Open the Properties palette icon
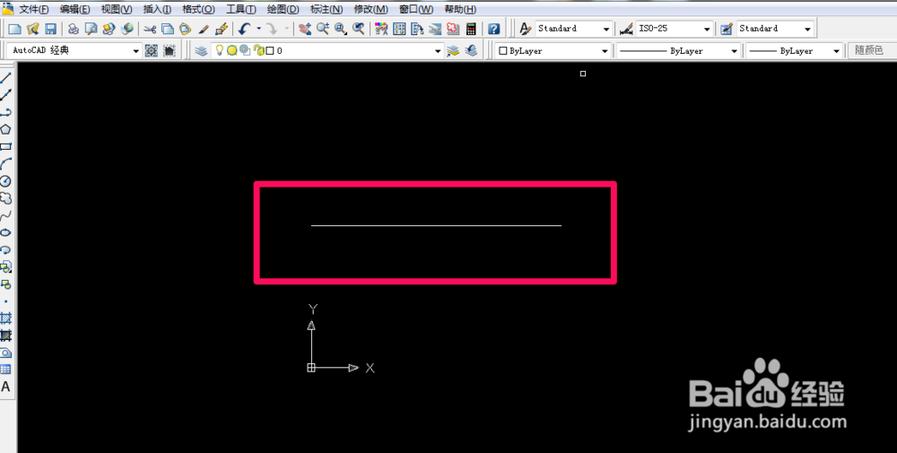 tap(381, 29)
